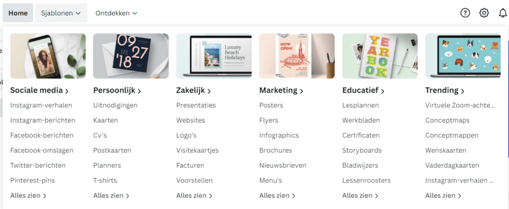The image size is (509, 209).
Task: Open the help question mark icon
Action: [465, 13]
